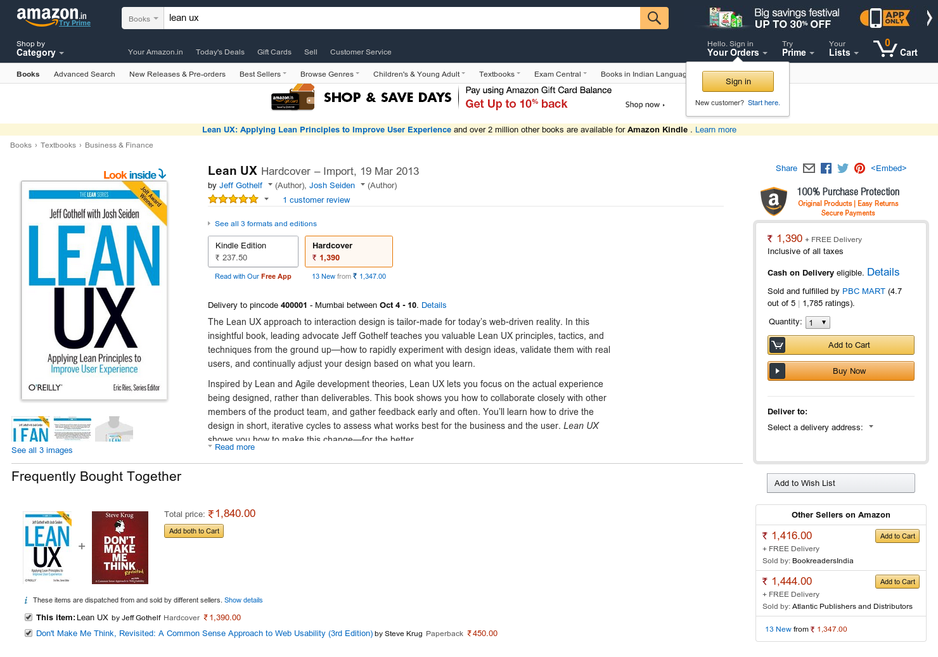
Task: Uncheck the 'This item: Lean UX' checkbox
Action: (x=29, y=617)
